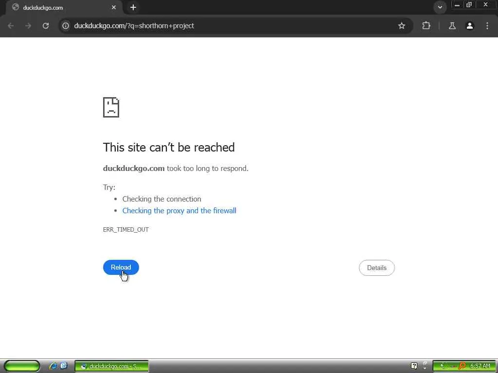This screenshot has height=373, width=498.
Task: View site information icon in address bar
Action: (66, 26)
